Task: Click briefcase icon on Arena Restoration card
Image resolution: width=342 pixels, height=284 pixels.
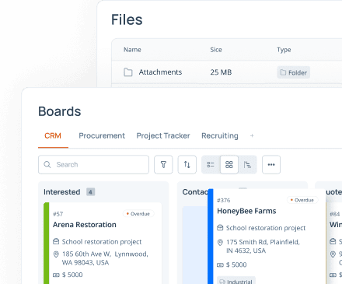Action: [x=56, y=241]
